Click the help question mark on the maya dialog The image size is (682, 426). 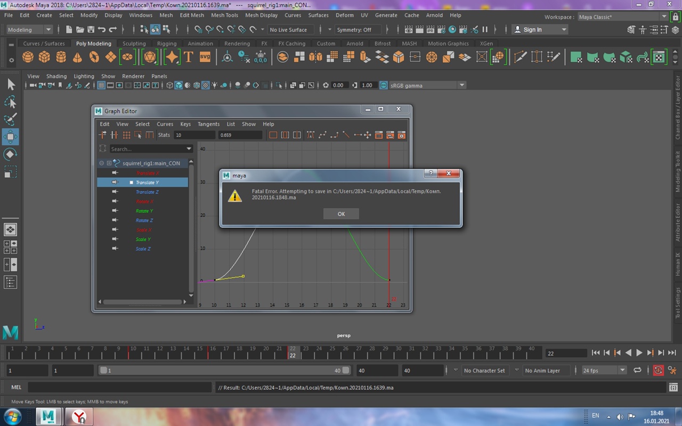[431, 174]
